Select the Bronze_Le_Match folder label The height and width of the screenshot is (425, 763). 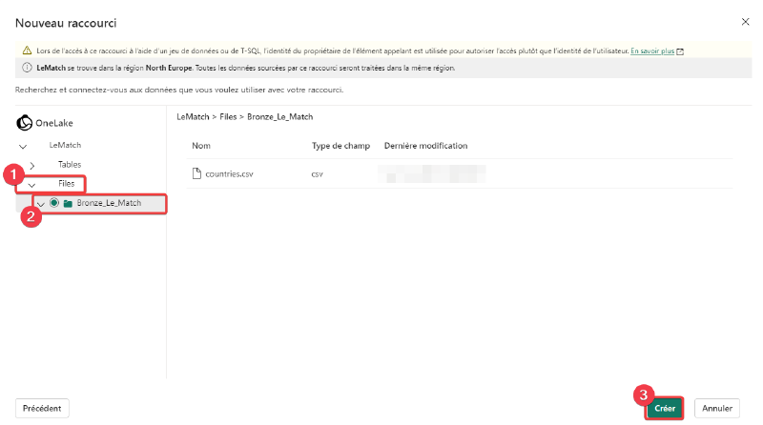click(x=109, y=203)
